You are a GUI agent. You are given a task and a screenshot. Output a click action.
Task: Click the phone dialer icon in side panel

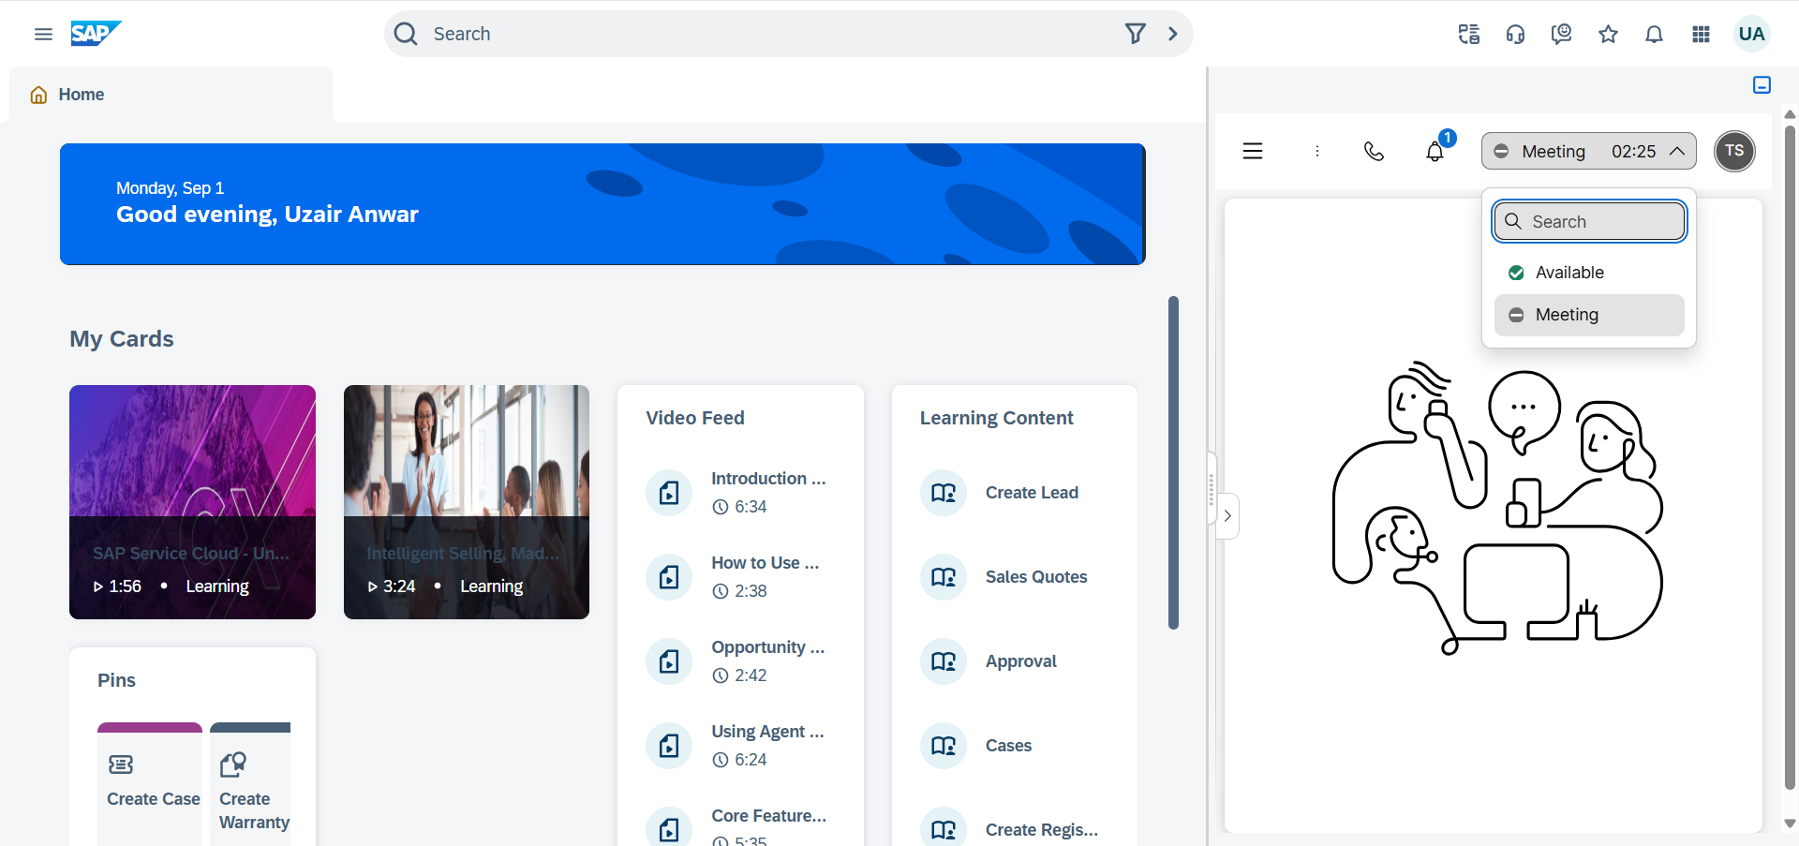click(x=1374, y=152)
